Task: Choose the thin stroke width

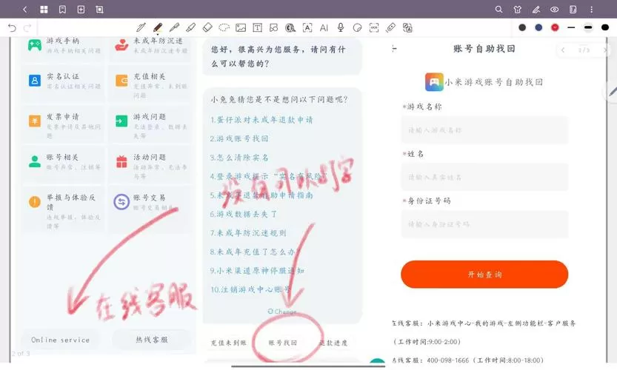Action: click(x=571, y=27)
